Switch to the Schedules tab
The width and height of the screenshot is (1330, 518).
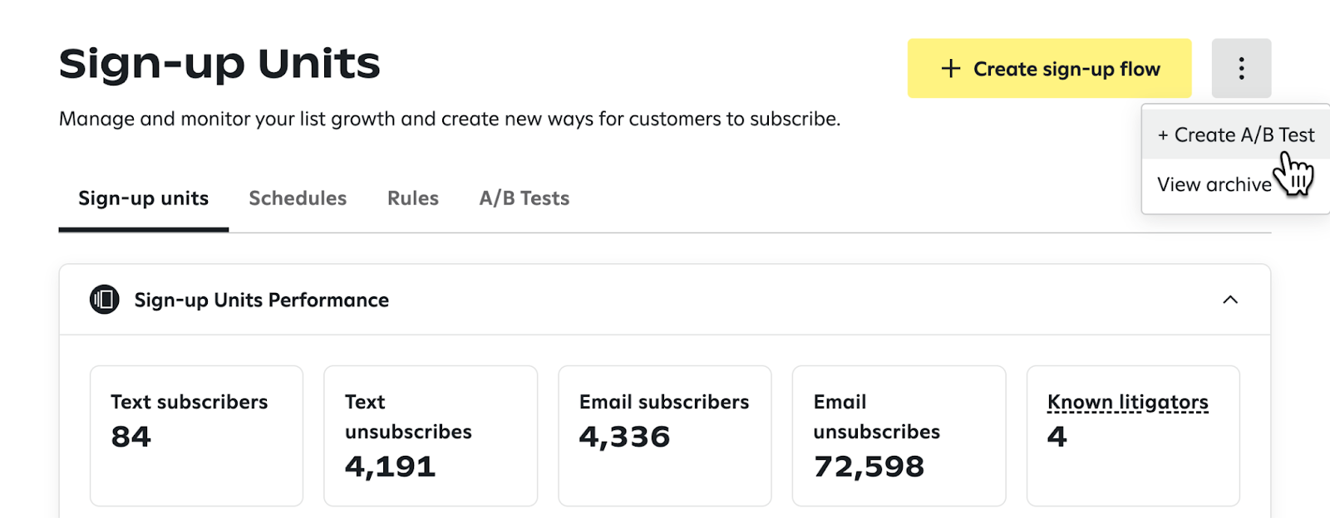(x=298, y=198)
